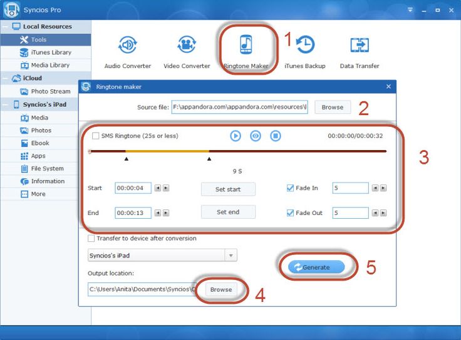Open the iTunes Backup tool

[305, 51]
